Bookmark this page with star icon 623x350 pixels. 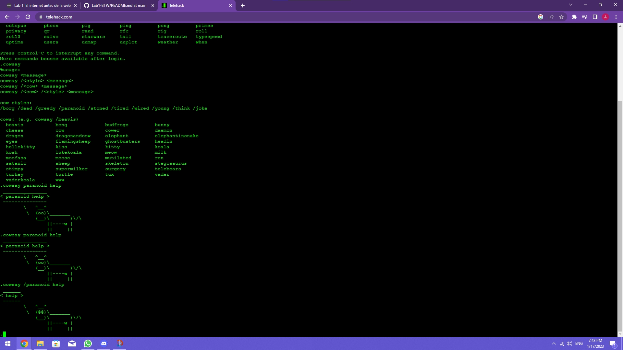(561, 17)
